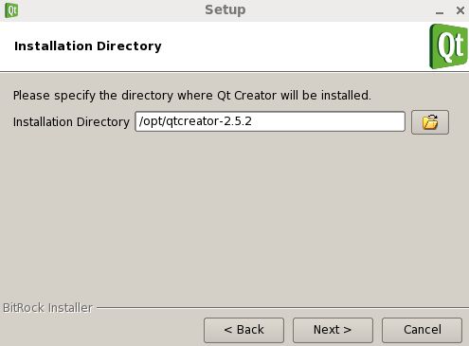Click the bold Installation Directory heading
Image resolution: width=469 pixels, height=346 pixels.
88,46
